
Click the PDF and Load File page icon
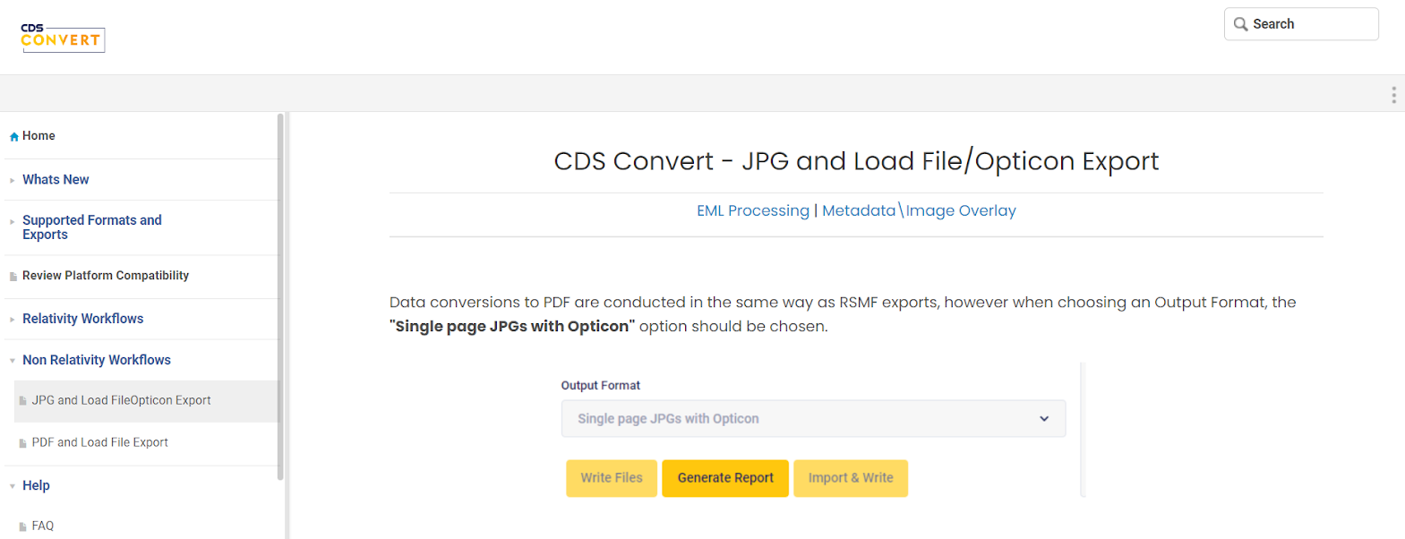click(x=23, y=443)
